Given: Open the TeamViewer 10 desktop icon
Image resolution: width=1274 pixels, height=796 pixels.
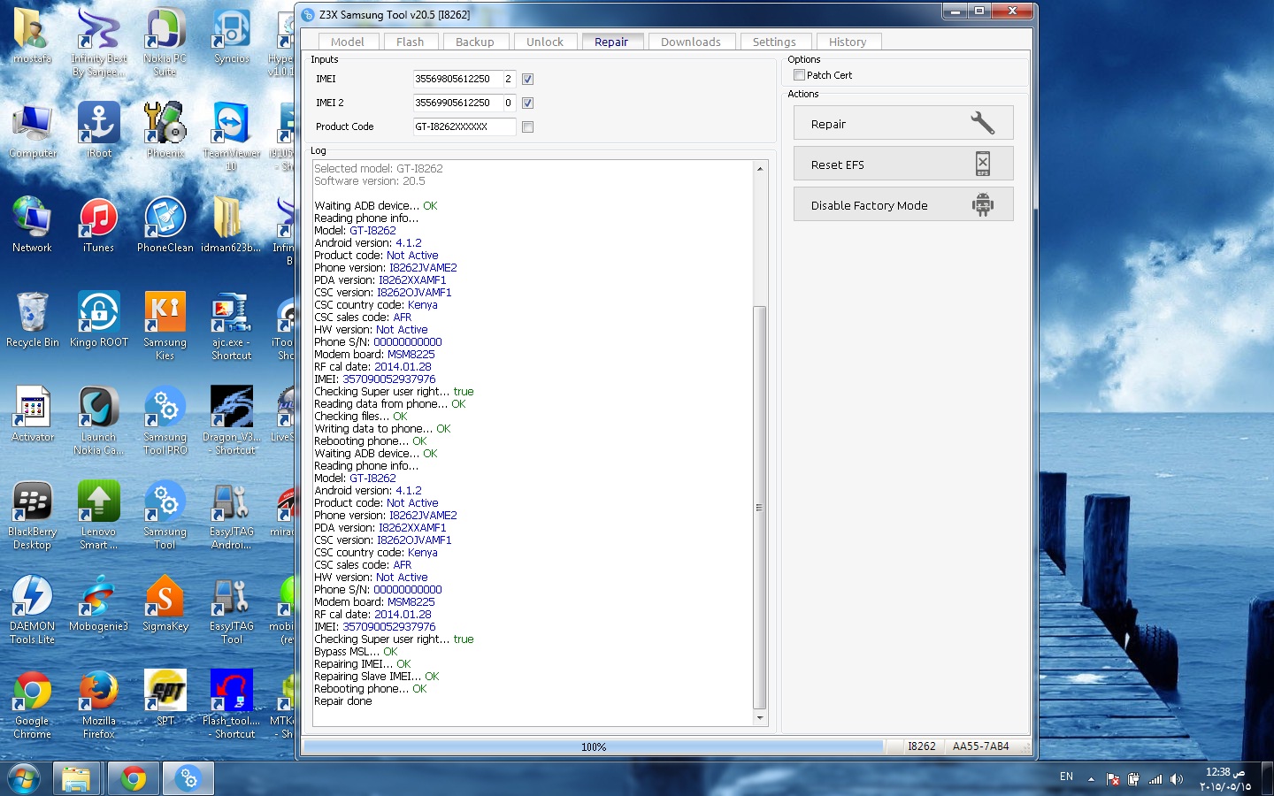Looking at the screenshot, I should click(232, 136).
